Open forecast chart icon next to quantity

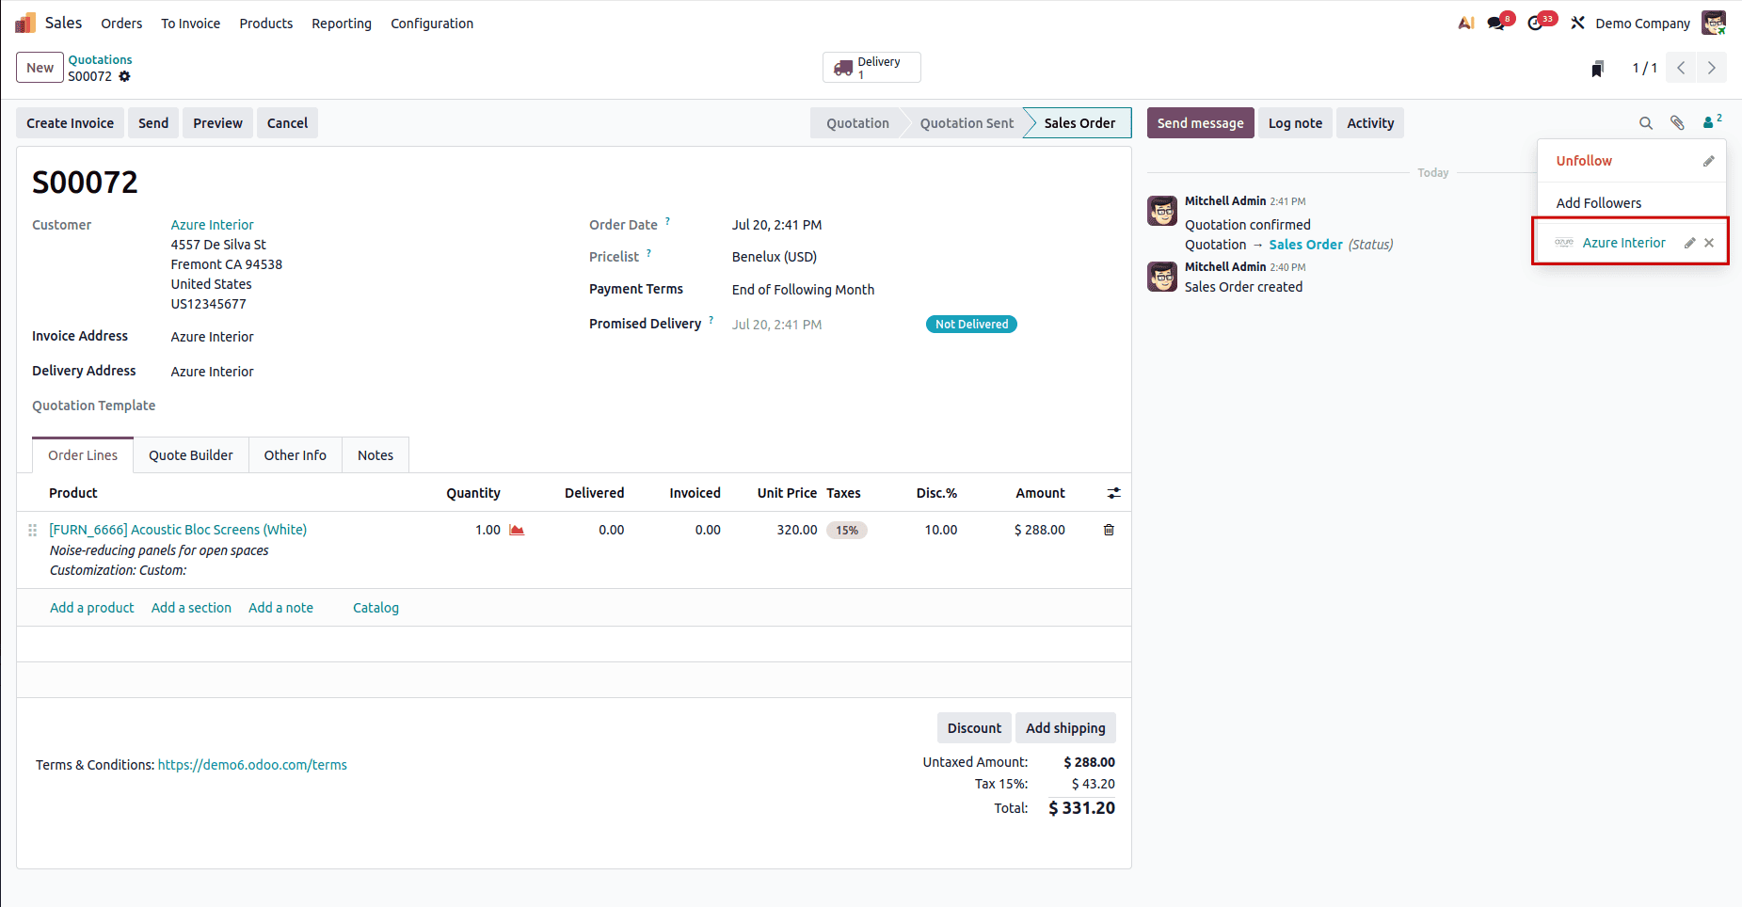point(517,530)
